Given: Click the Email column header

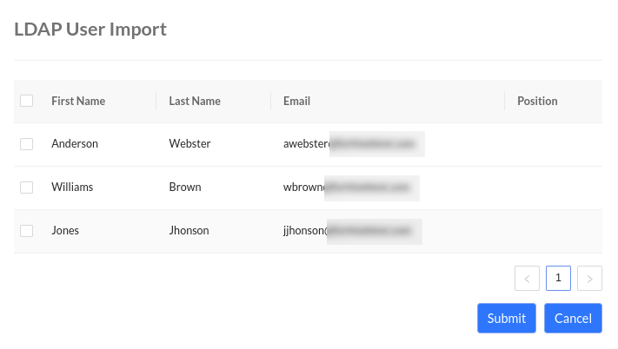Looking at the screenshot, I should (296, 101).
